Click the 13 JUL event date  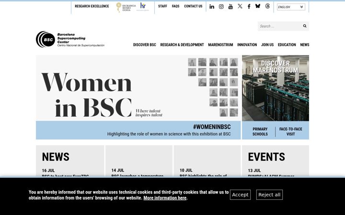tap(254, 171)
